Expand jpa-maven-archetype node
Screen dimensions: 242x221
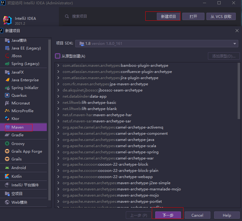tap(58, 84)
